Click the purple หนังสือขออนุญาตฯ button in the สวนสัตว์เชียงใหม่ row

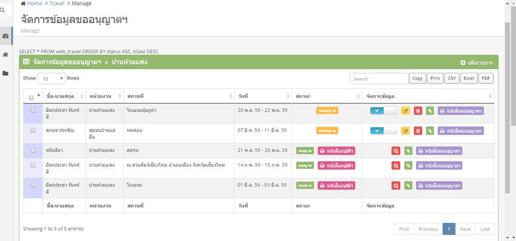[x=440, y=165]
